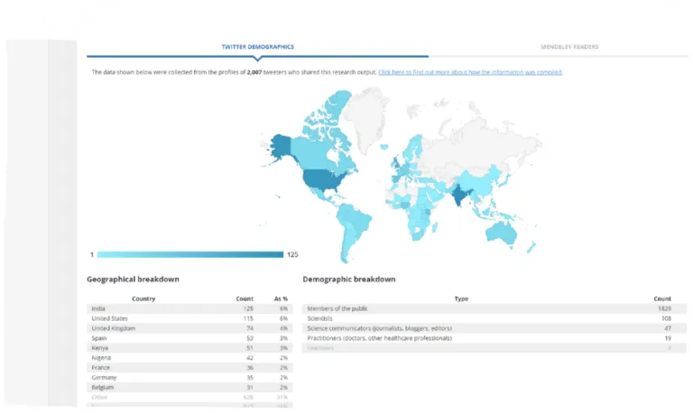
Task: Select the Belgium country row
Action: tap(189, 388)
